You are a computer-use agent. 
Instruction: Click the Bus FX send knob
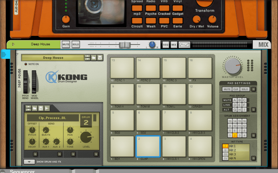(46, 130)
